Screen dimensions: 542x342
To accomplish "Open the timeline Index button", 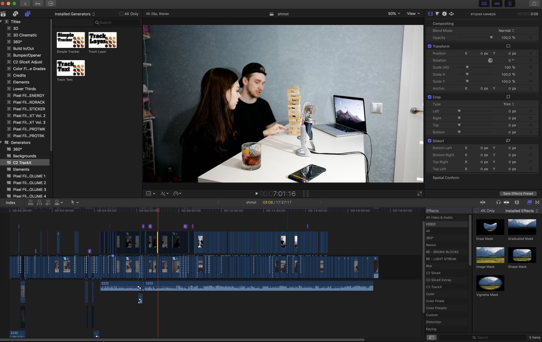I will click(x=11, y=203).
